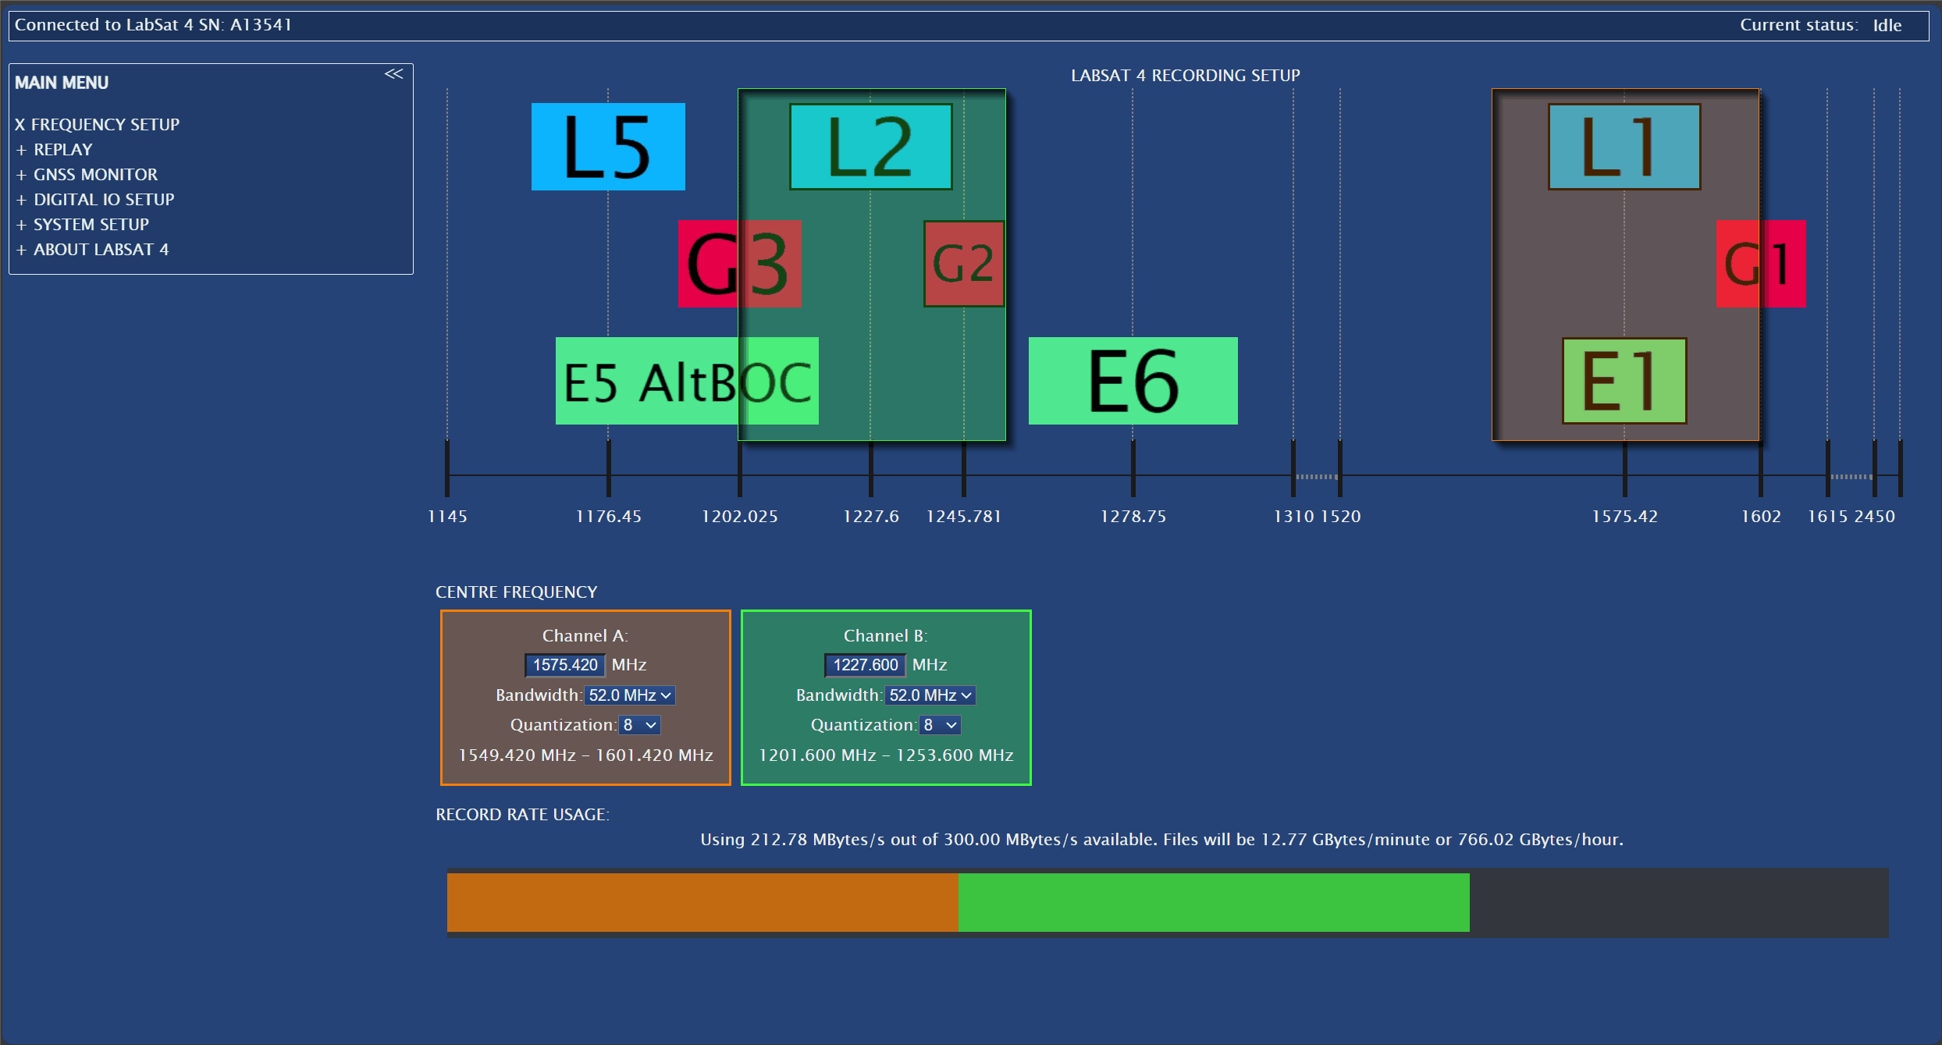This screenshot has height=1045, width=1942.
Task: Open the SYSTEM SETUP menu entry
Action: click(x=82, y=225)
